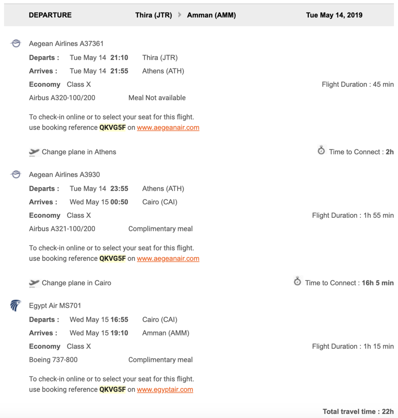398x418 pixels.
Task: Click the Egypt Air logo beside MS701
Action: point(16,306)
